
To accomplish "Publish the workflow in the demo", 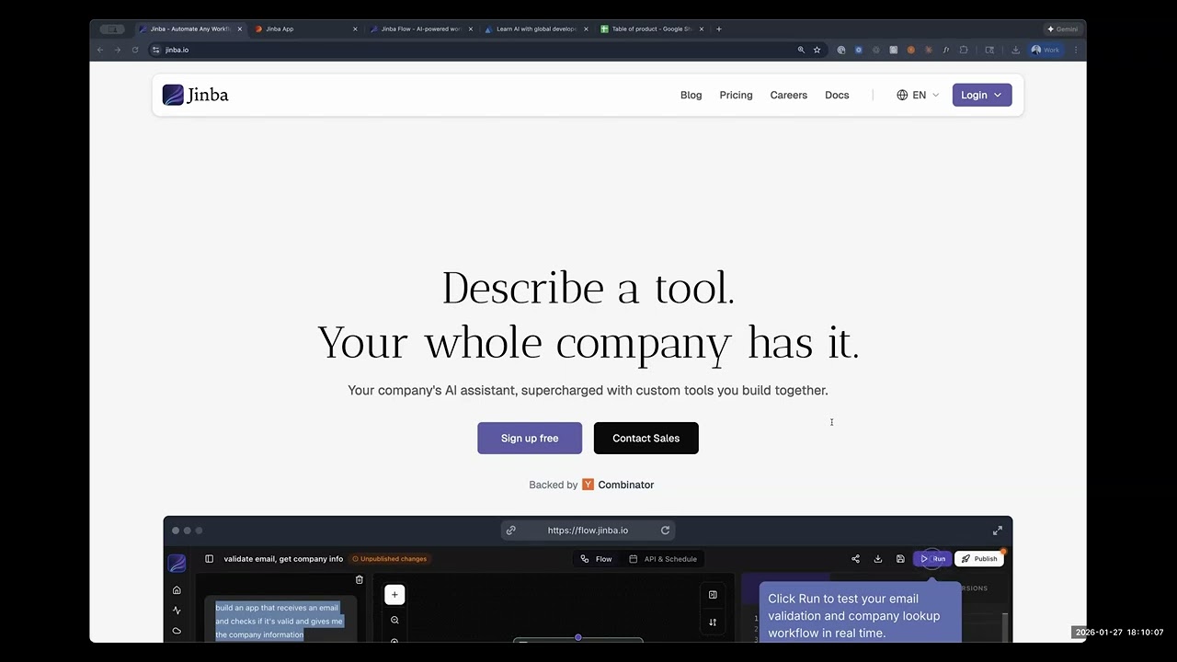I will point(978,559).
